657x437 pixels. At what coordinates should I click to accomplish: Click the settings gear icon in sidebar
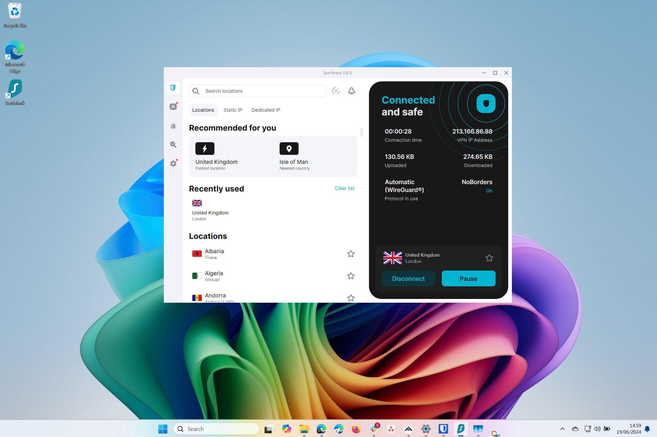click(173, 163)
